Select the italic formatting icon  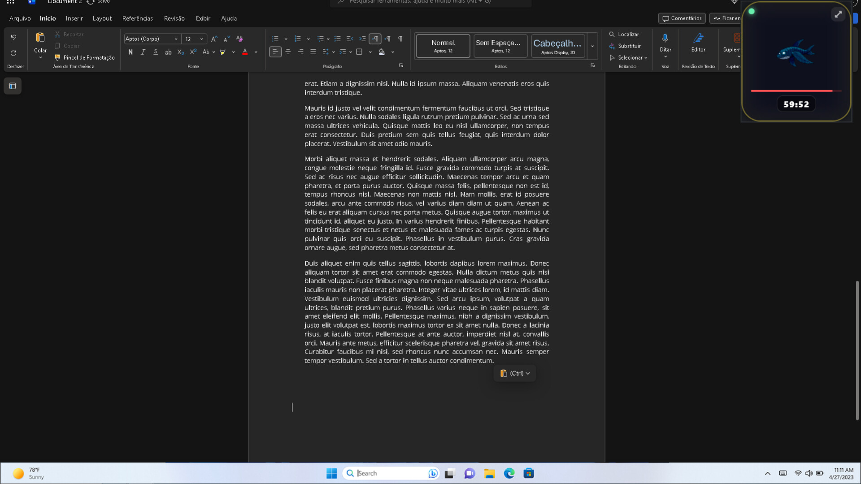click(x=143, y=52)
